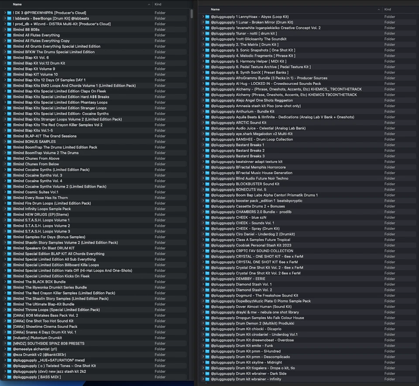Click folder icon of @pluggsupply DEMIBBY - EERIE
Screen dimensions: 419x386
tap(207, 279)
